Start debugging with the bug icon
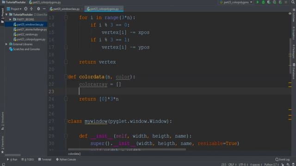Screen dimensions: 296x166 [x=263, y=2]
